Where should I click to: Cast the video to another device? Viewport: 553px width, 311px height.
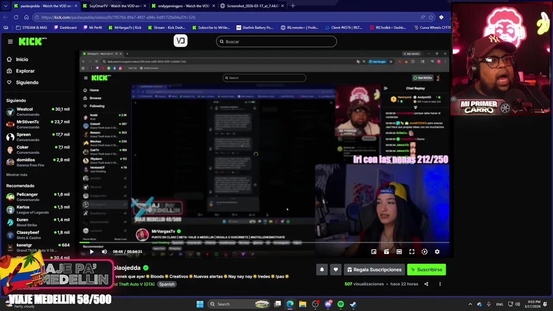[x=387, y=251]
